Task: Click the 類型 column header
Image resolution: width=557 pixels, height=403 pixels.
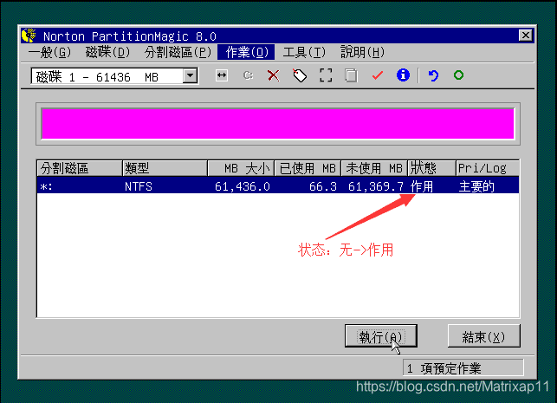Action: [x=165, y=168]
